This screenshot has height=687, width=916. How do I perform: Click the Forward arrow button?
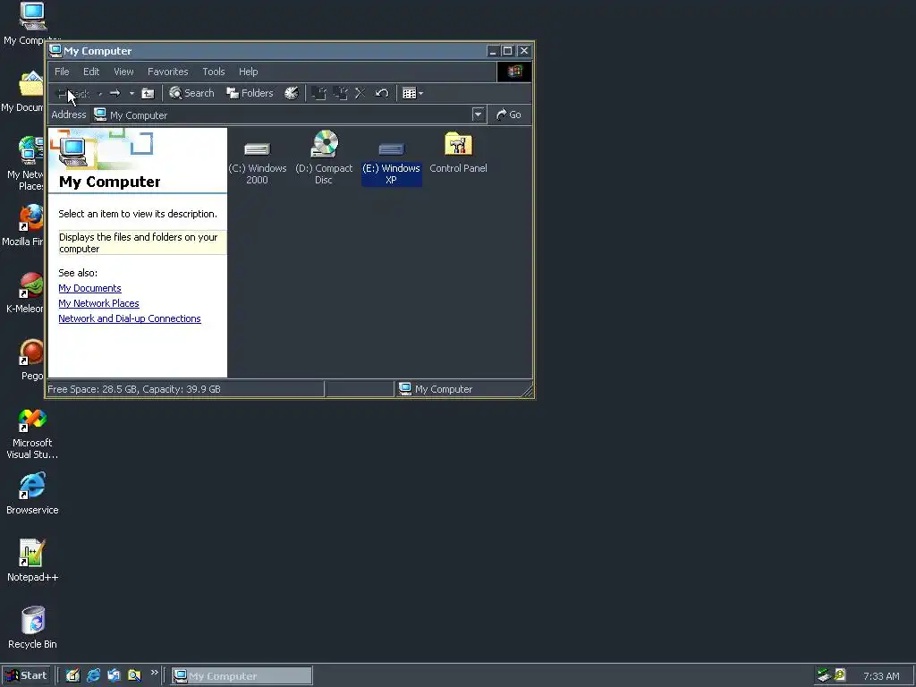coord(115,93)
